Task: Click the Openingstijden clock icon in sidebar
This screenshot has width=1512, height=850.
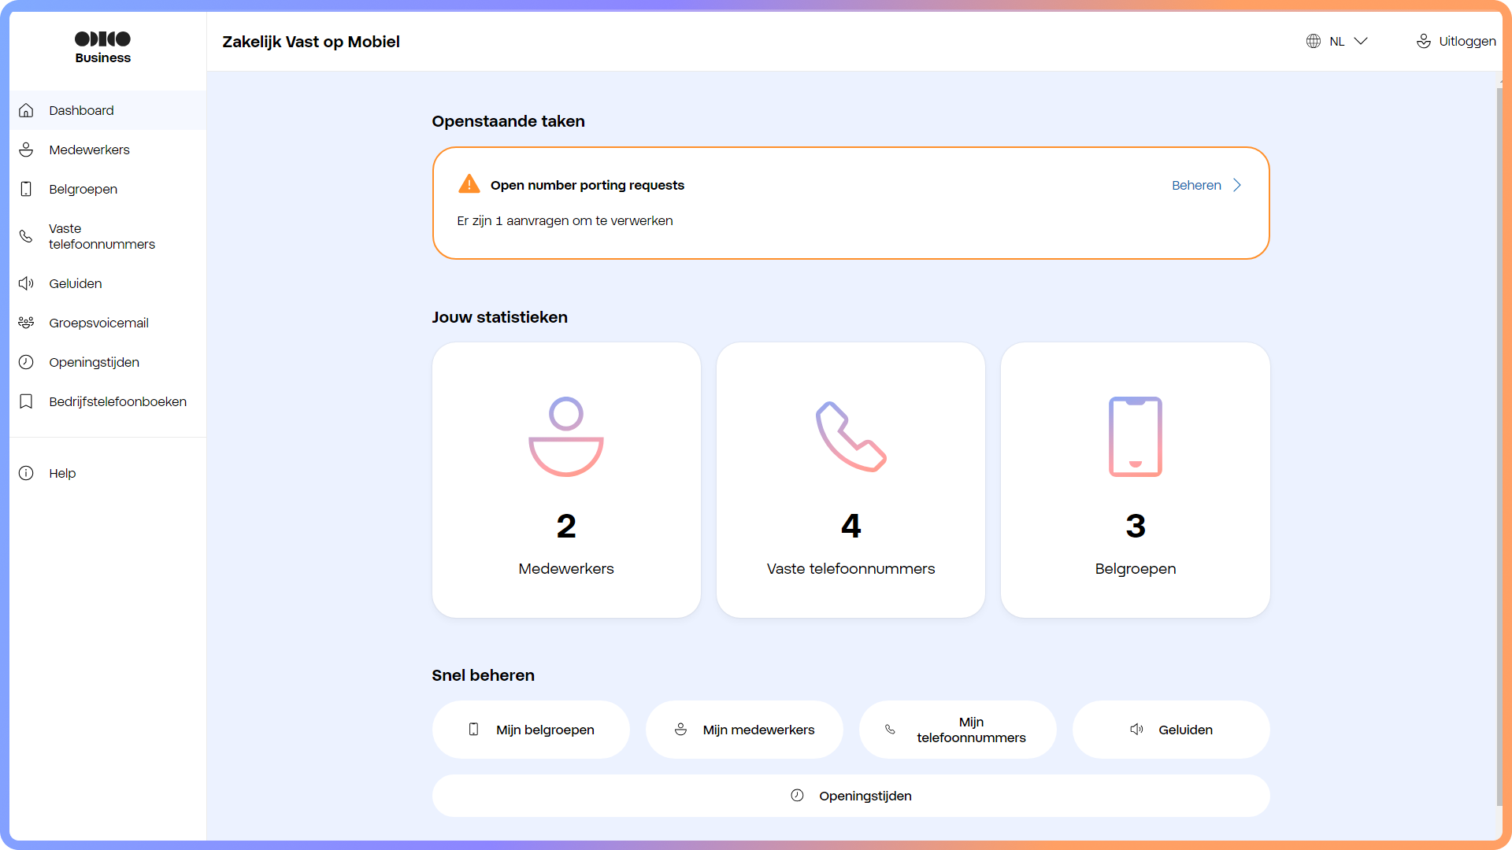Action: click(26, 362)
